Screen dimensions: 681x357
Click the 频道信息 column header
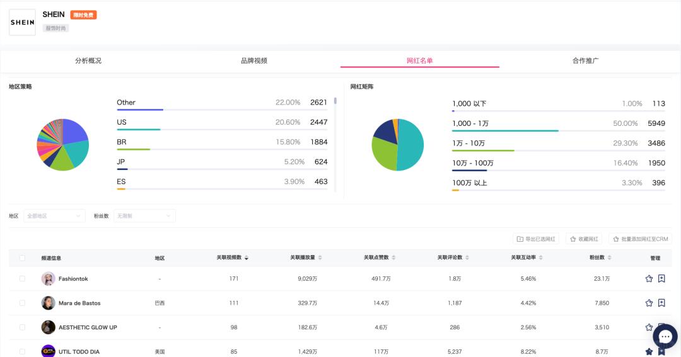pos(51,258)
